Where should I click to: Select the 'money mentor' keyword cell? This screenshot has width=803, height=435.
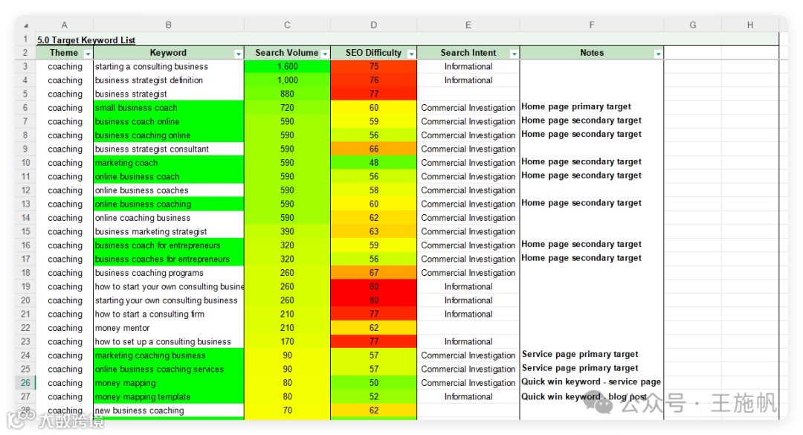(169, 328)
